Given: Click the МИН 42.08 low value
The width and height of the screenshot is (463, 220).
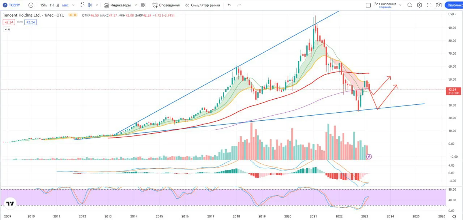Looking at the screenshot, I should (x=126, y=15).
